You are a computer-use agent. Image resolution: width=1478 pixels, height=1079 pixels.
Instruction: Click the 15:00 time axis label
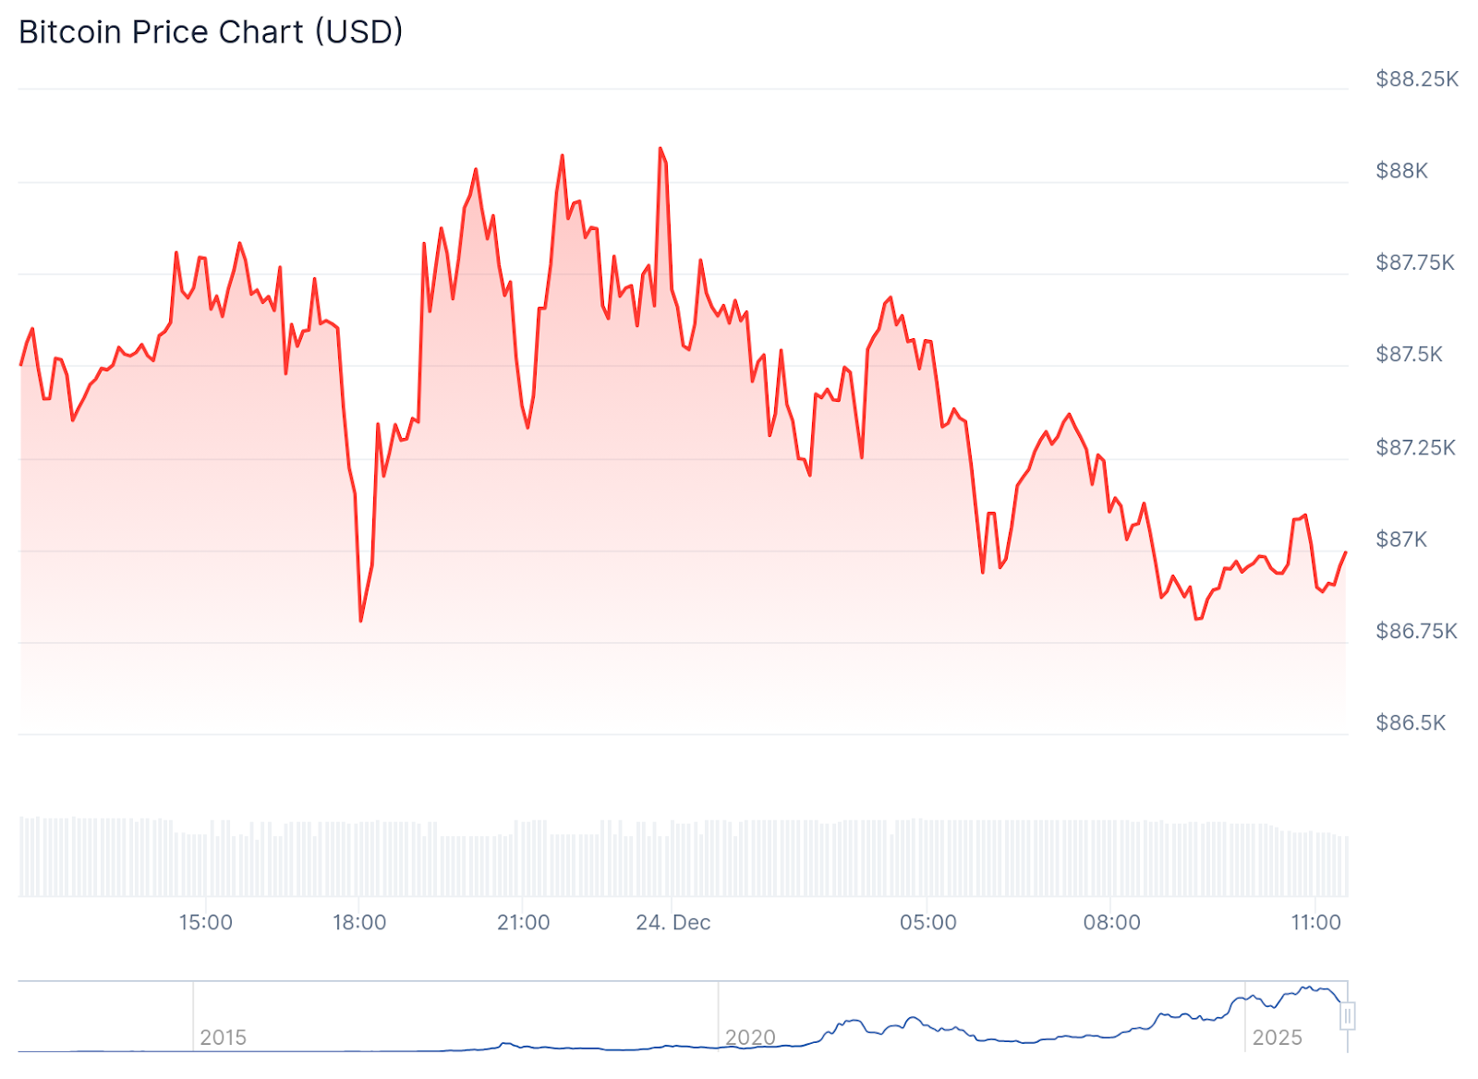pyautogui.click(x=205, y=922)
